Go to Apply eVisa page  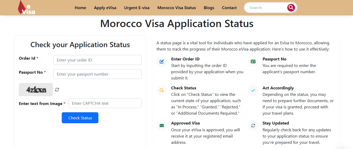[105, 8]
